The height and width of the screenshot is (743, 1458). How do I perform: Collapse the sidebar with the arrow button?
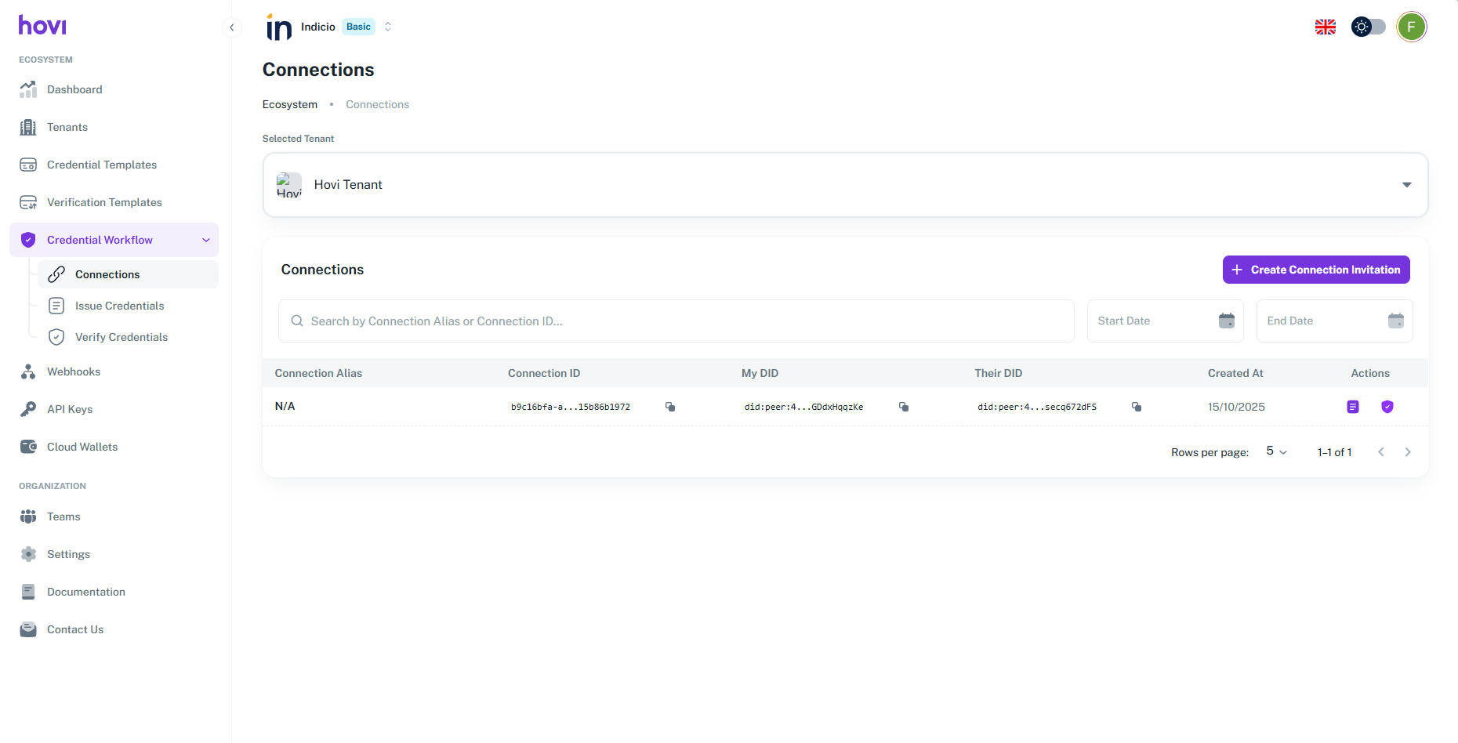pyautogui.click(x=232, y=27)
